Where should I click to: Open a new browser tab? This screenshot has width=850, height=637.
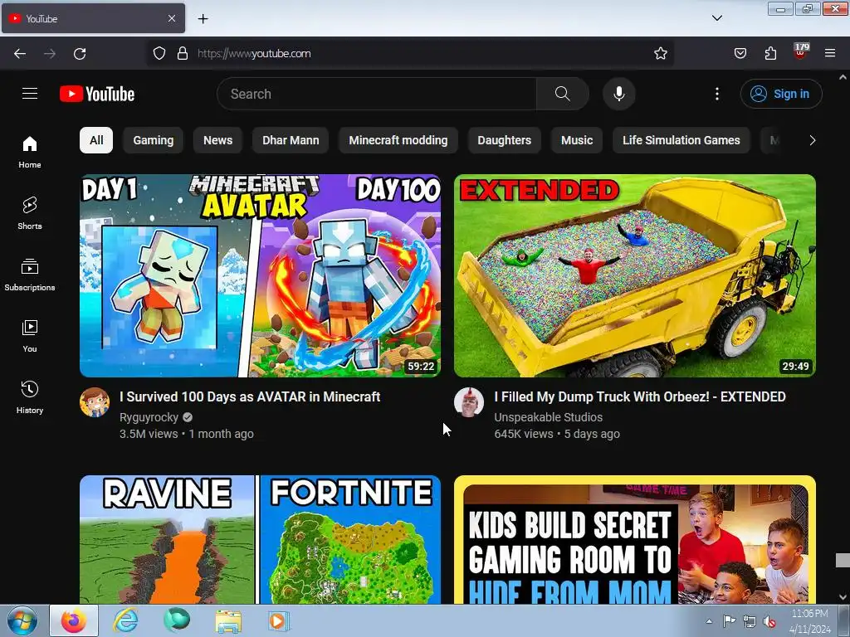click(x=203, y=18)
